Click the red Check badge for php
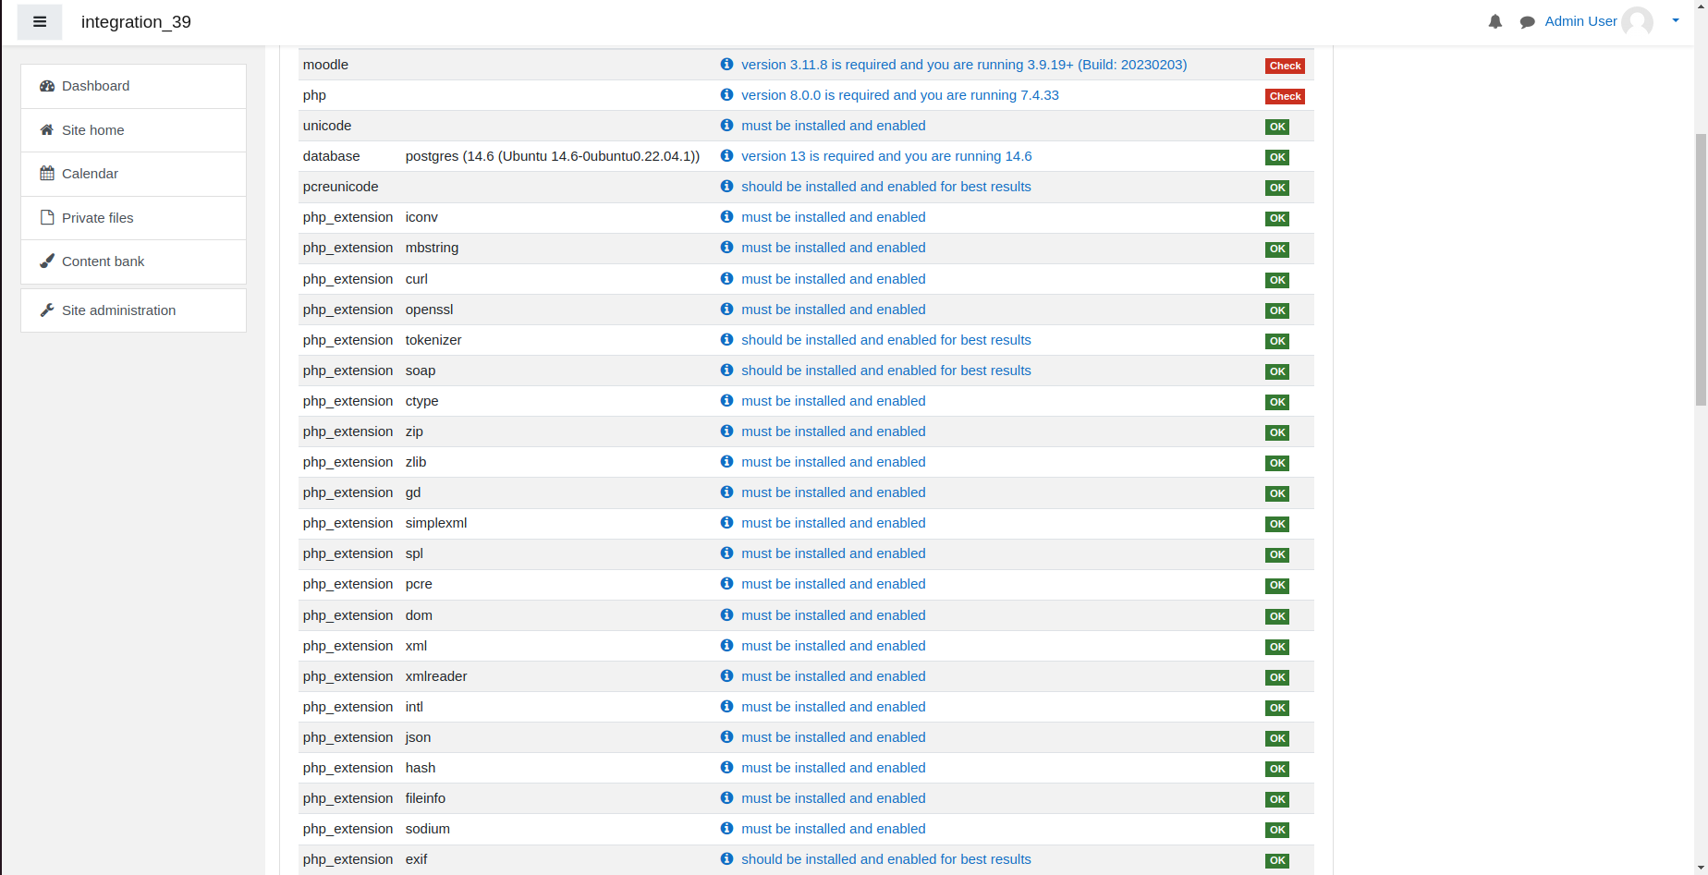This screenshot has height=875, width=1708. (x=1285, y=96)
